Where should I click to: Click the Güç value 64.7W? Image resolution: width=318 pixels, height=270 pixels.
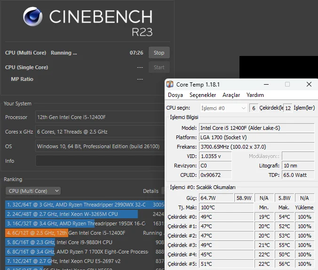[216, 198]
